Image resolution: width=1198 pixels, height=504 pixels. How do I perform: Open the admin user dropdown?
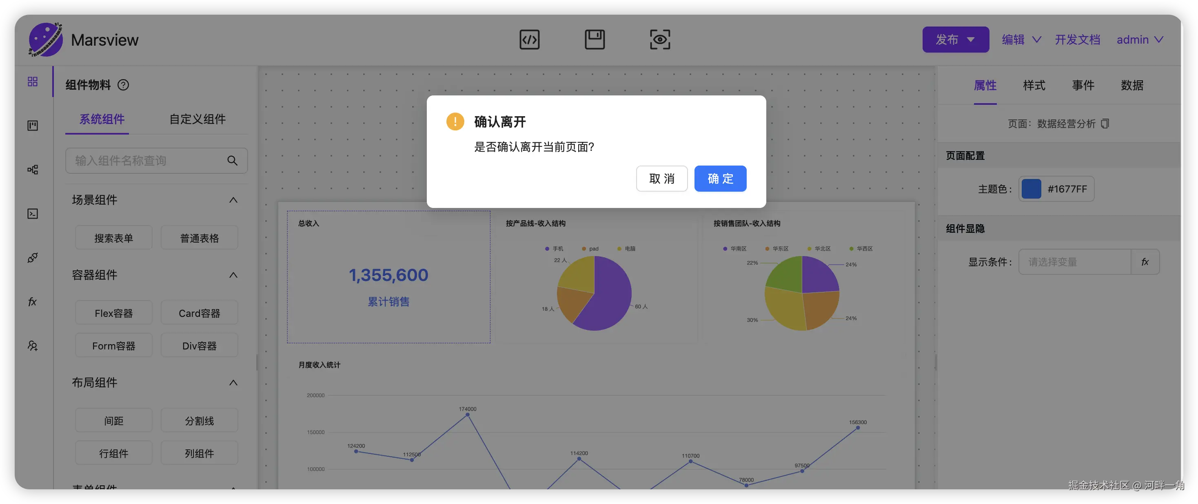point(1140,40)
